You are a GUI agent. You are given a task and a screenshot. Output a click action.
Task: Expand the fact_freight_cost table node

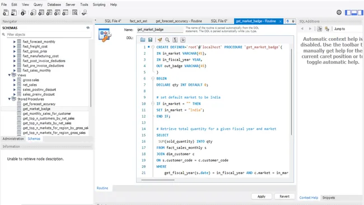click(x=15, y=46)
